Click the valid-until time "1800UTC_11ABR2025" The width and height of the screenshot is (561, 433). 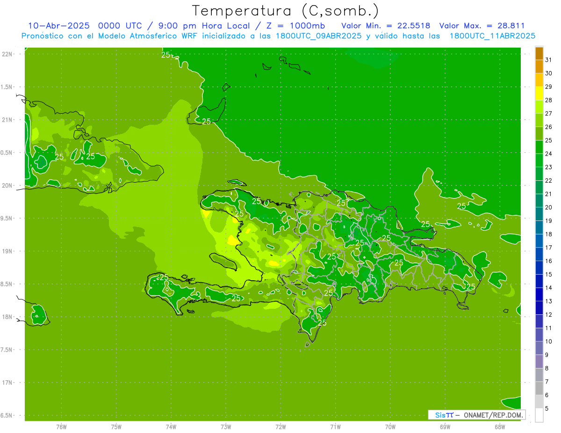[492, 36]
